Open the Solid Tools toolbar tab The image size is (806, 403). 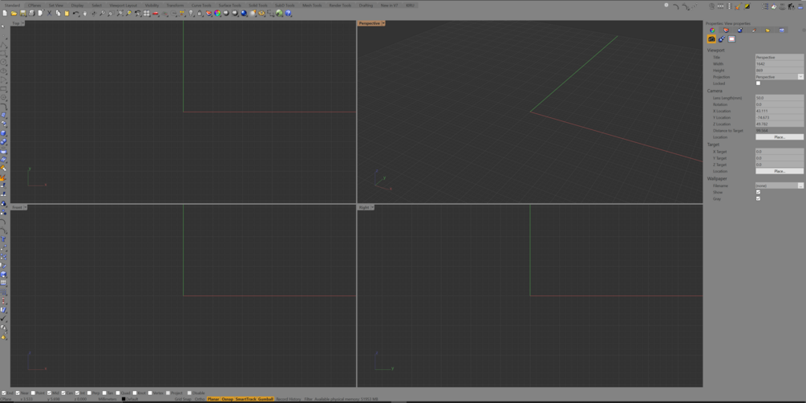coord(258,5)
